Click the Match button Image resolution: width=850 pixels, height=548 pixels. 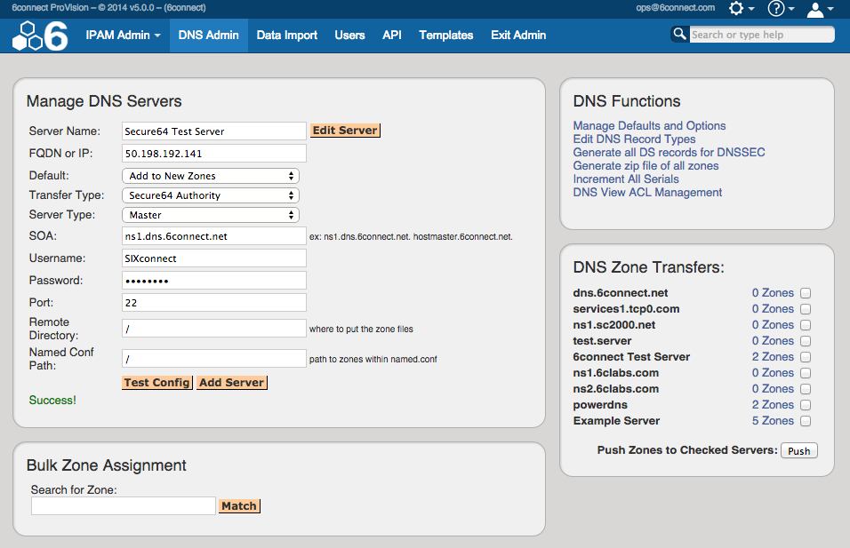coord(239,506)
